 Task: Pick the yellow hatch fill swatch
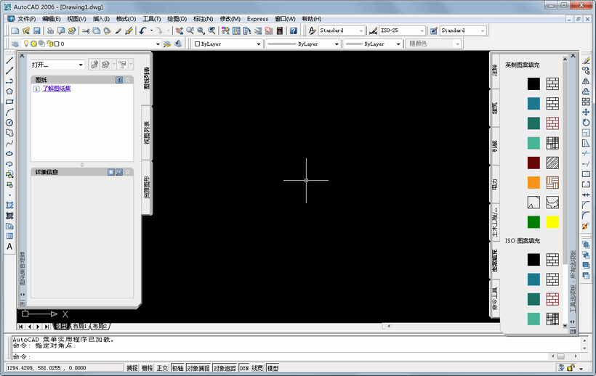click(552, 222)
